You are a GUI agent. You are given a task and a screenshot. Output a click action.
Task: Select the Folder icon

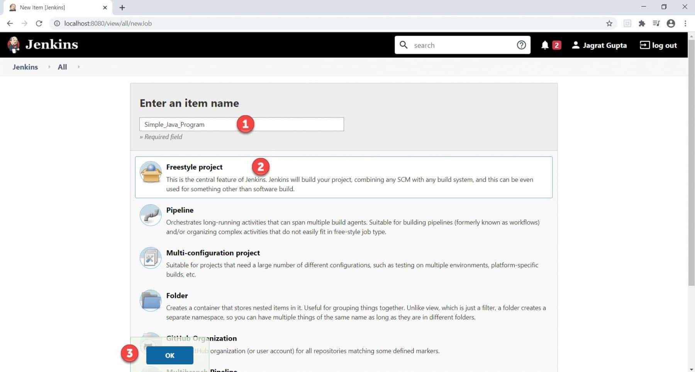tap(151, 301)
